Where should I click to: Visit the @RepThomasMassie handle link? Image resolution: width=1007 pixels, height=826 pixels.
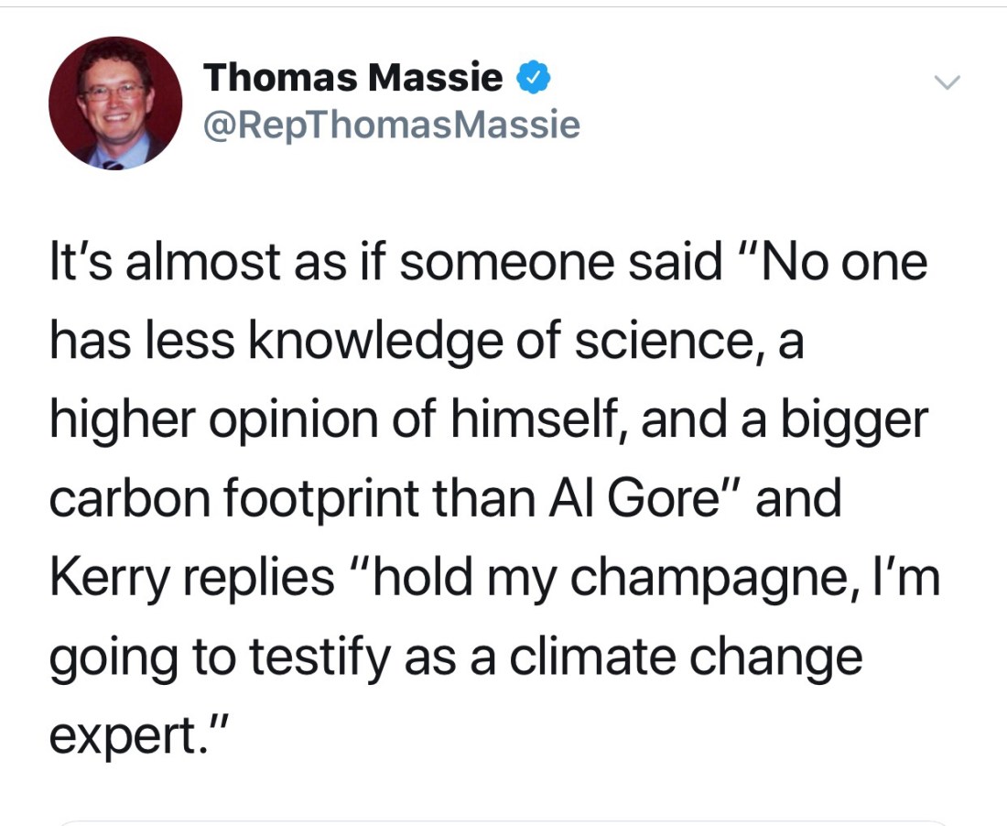click(x=391, y=125)
